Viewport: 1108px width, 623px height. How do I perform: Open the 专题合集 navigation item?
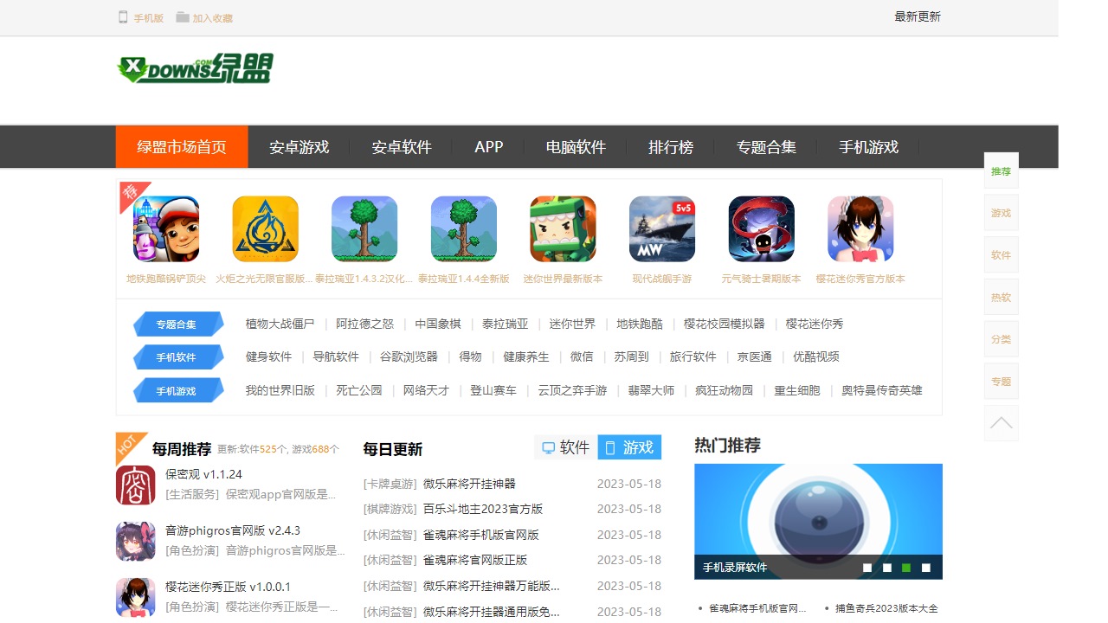(x=766, y=147)
